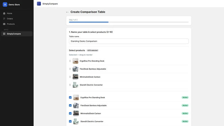
Task: Grab the drag handle for ErgoRise Pro Standing Desk
Action: point(70,61)
